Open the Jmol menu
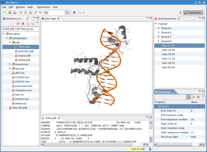Viewport: 207px width, 152px height. (55, 7)
